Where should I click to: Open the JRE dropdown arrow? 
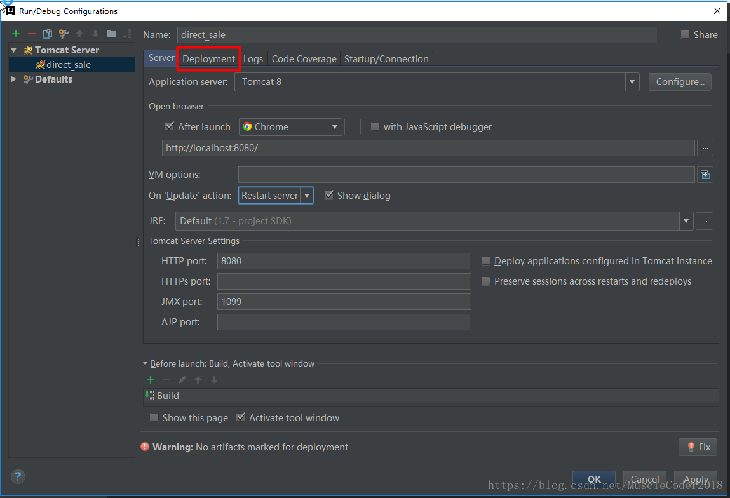[x=686, y=221]
